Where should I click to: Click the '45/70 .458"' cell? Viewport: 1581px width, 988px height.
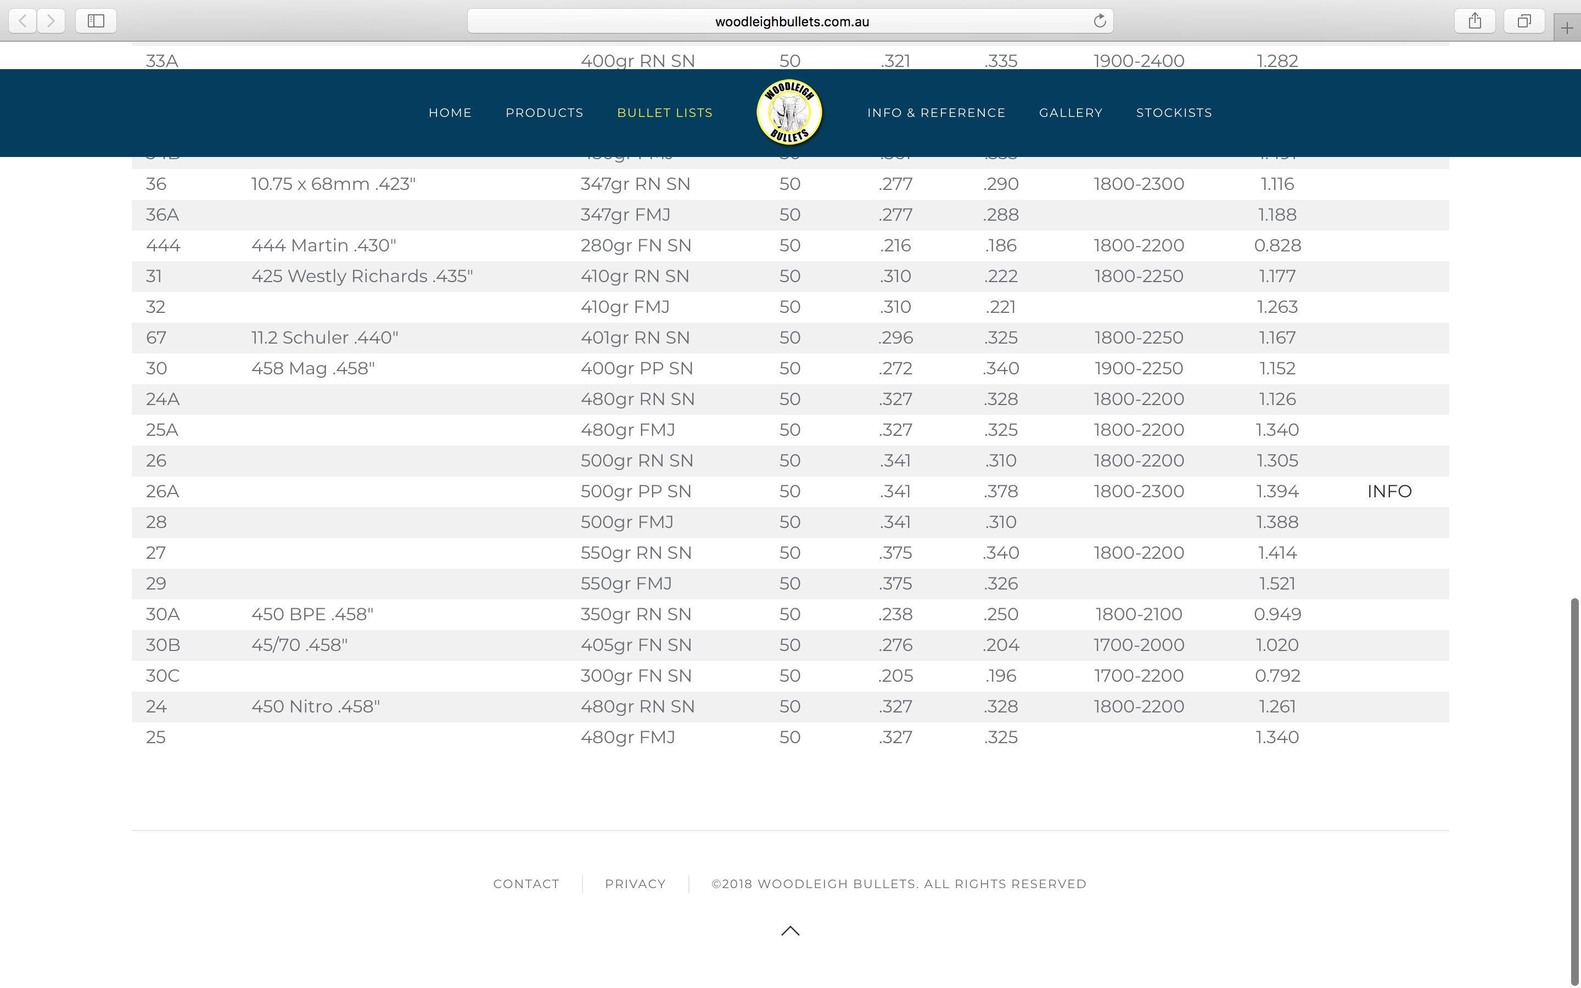pyautogui.click(x=299, y=645)
